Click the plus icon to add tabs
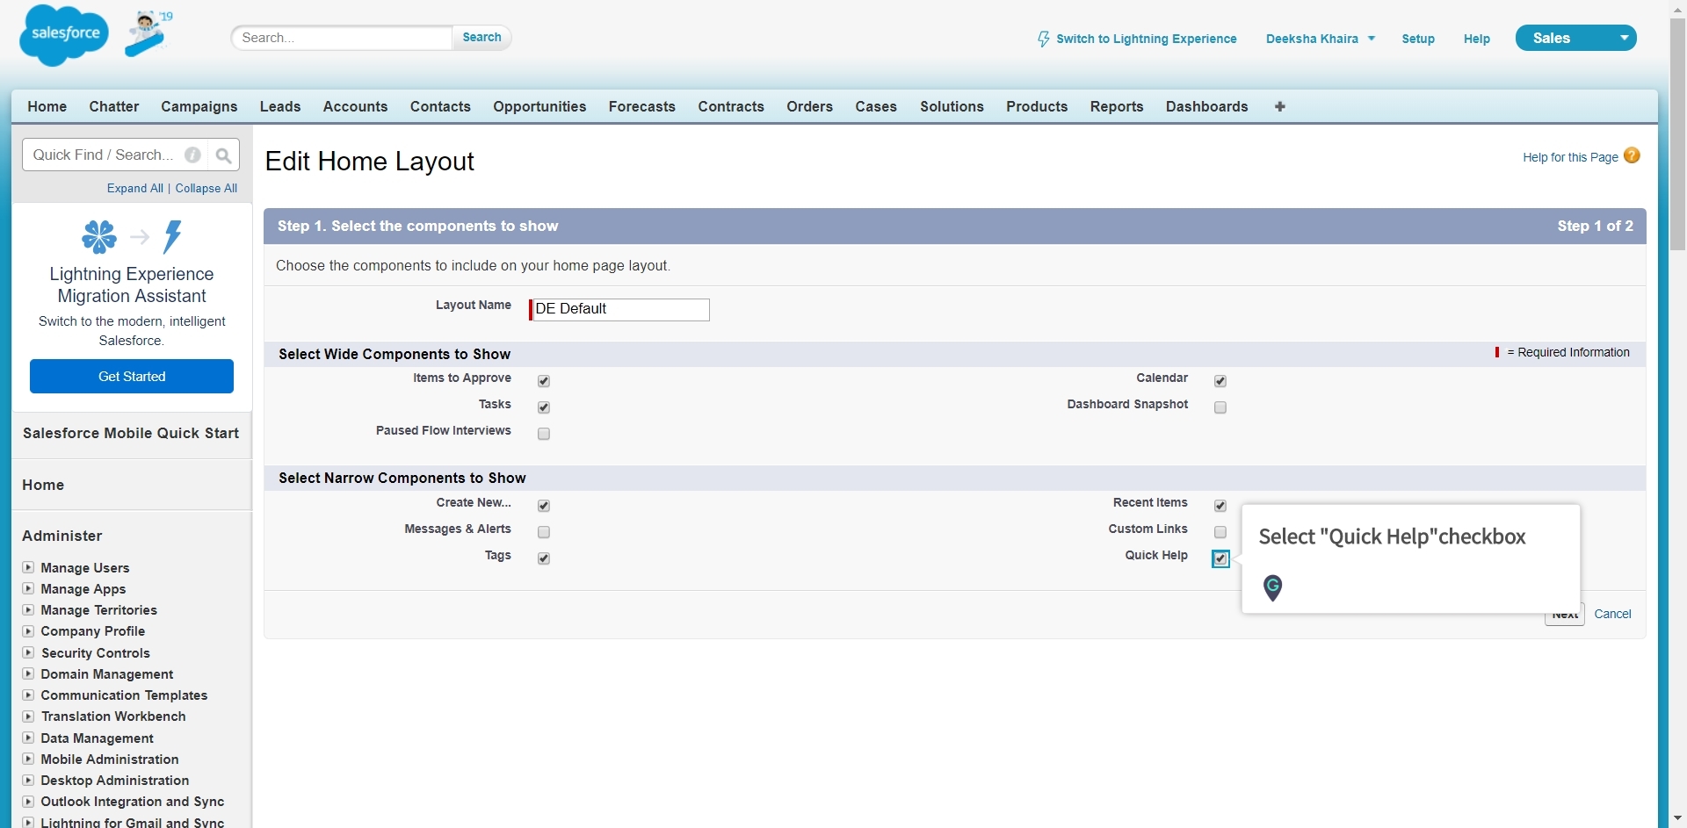 point(1279,106)
